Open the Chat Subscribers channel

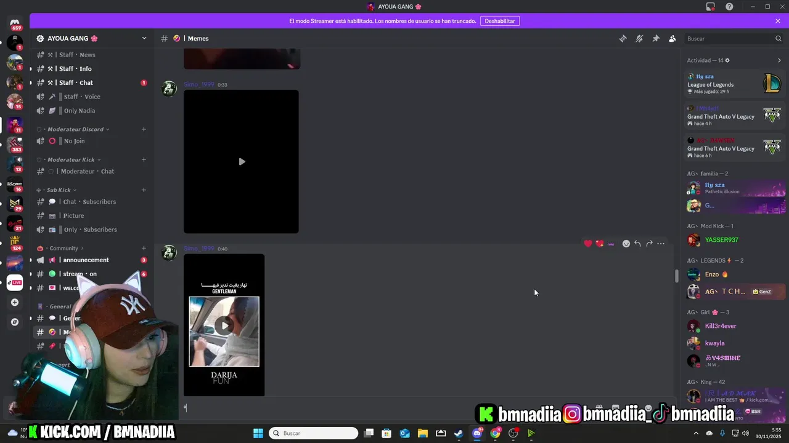[x=91, y=201]
